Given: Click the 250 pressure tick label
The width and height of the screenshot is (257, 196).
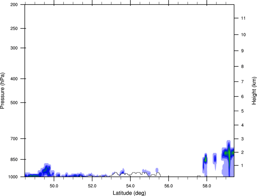Looking at the screenshot, I should 14,28.
